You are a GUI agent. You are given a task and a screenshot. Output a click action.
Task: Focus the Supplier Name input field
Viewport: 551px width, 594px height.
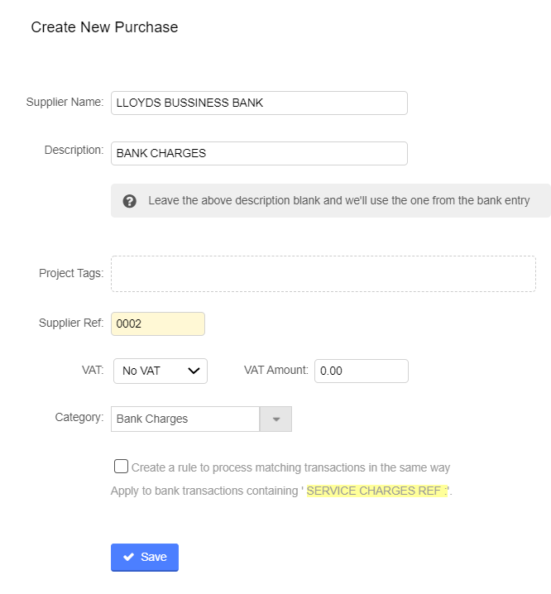pyautogui.click(x=259, y=103)
